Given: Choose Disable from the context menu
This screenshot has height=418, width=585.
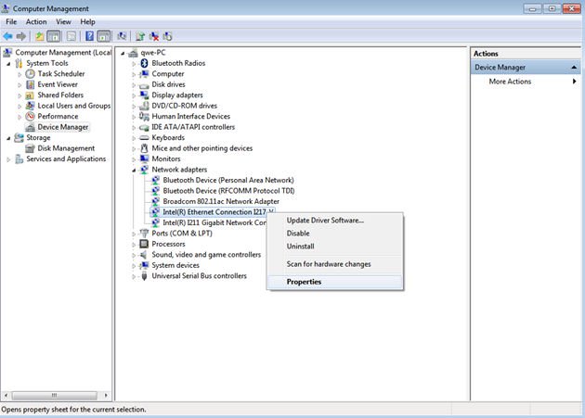Looking at the screenshot, I should 298,234.
